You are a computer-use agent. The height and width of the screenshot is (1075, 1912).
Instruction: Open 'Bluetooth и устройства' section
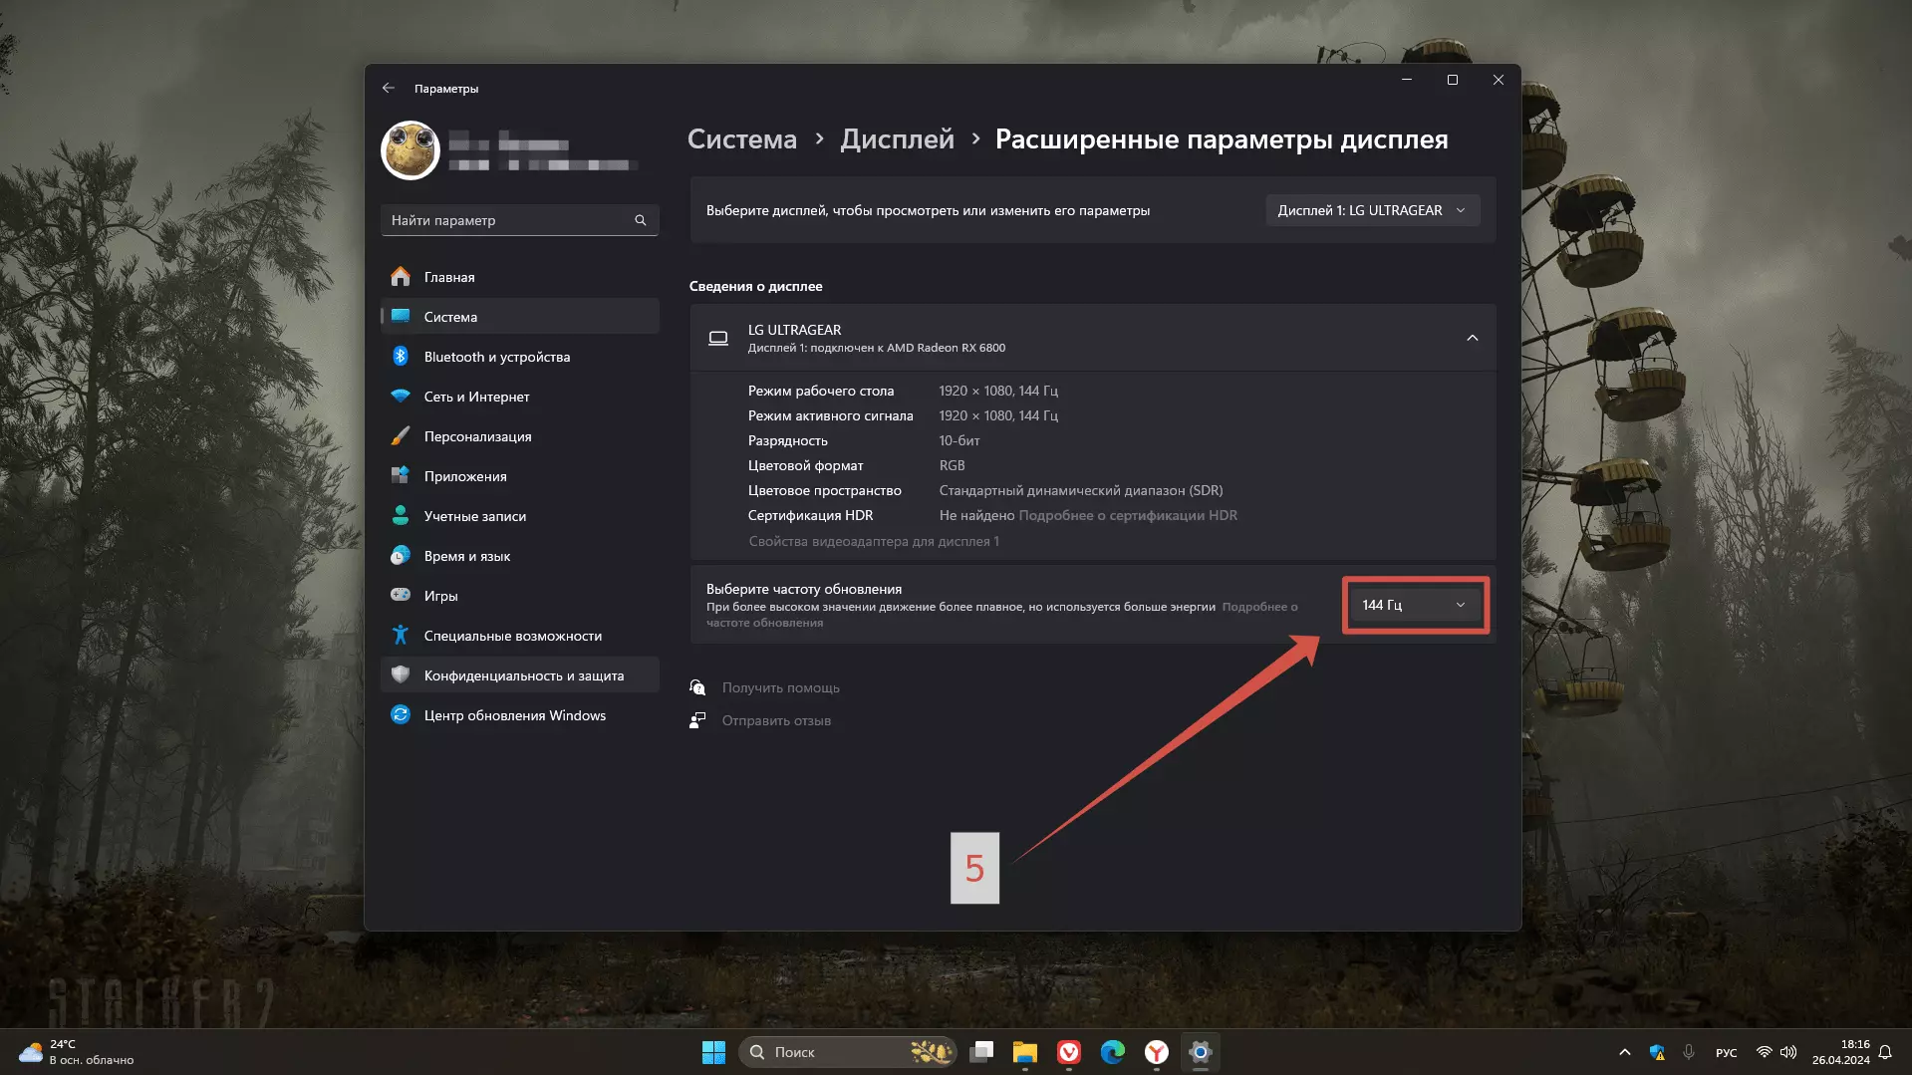pyautogui.click(x=519, y=357)
